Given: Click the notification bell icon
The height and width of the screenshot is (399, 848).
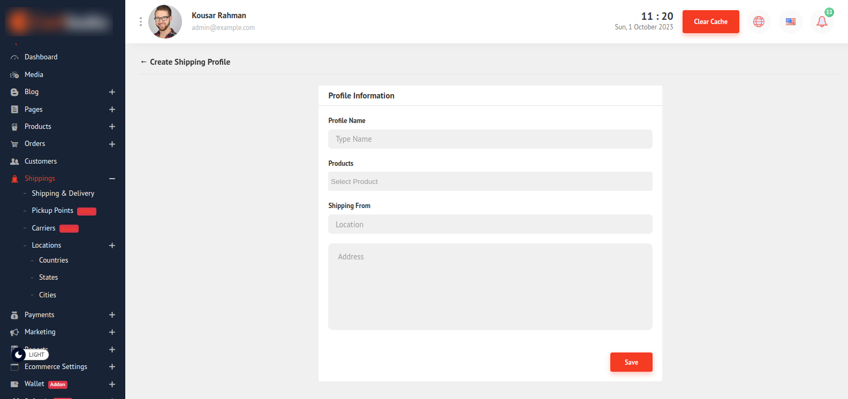Looking at the screenshot, I should 822,22.
